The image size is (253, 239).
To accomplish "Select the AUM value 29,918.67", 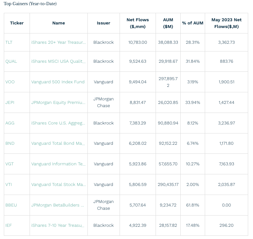I will point(168,61).
